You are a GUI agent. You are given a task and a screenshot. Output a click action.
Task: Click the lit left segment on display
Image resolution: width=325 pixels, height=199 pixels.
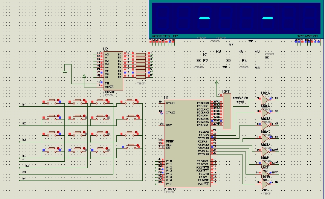(x=204, y=18)
